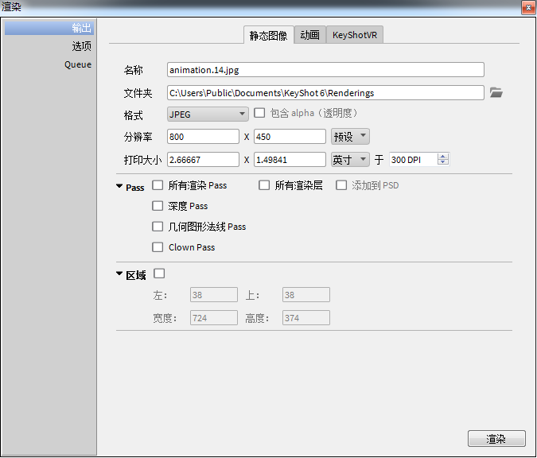537x458 pixels.
Task: Collapse the Pass section
Action: point(119,187)
